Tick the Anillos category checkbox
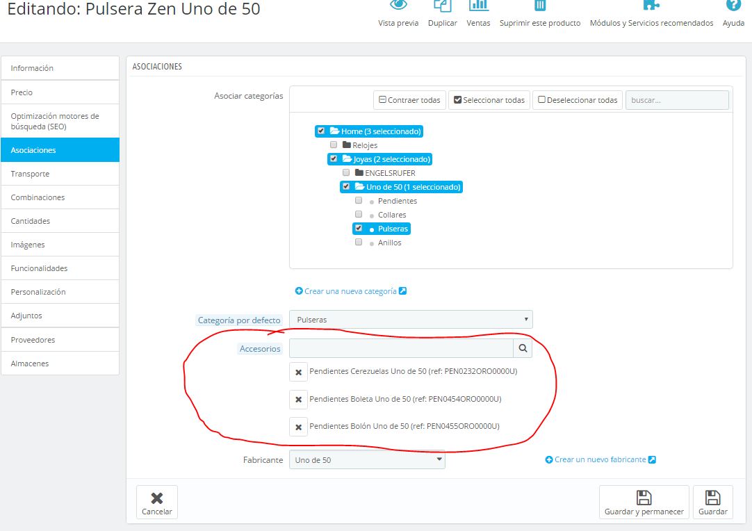Screen dimensions: 752x531 click(x=359, y=242)
